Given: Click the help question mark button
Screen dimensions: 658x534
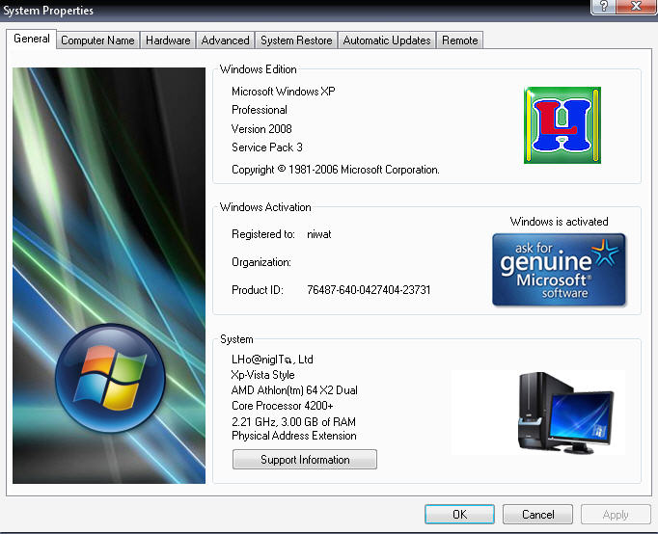Looking at the screenshot, I should point(603,7).
